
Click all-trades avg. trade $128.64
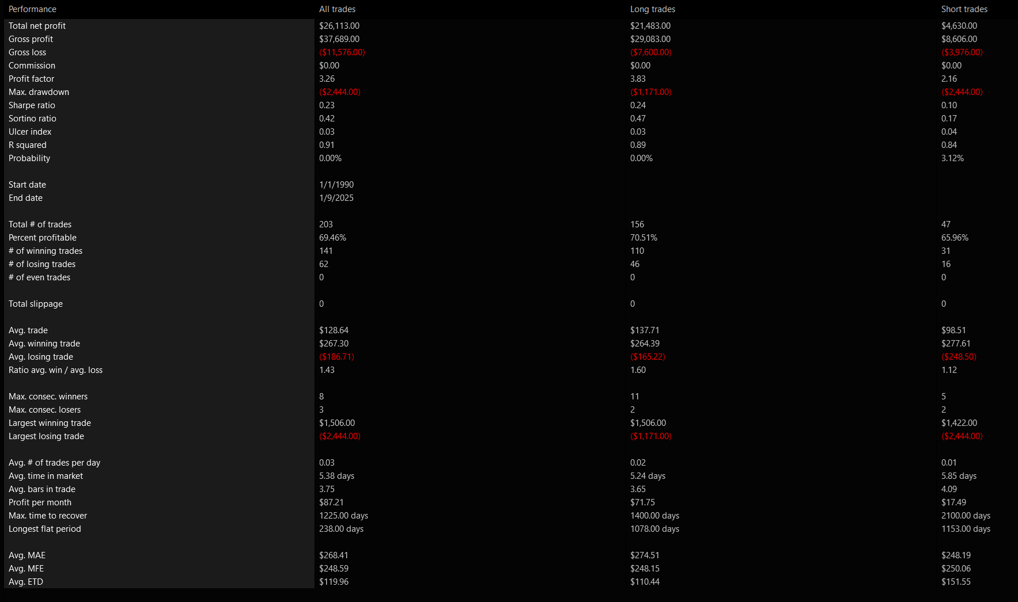334,330
